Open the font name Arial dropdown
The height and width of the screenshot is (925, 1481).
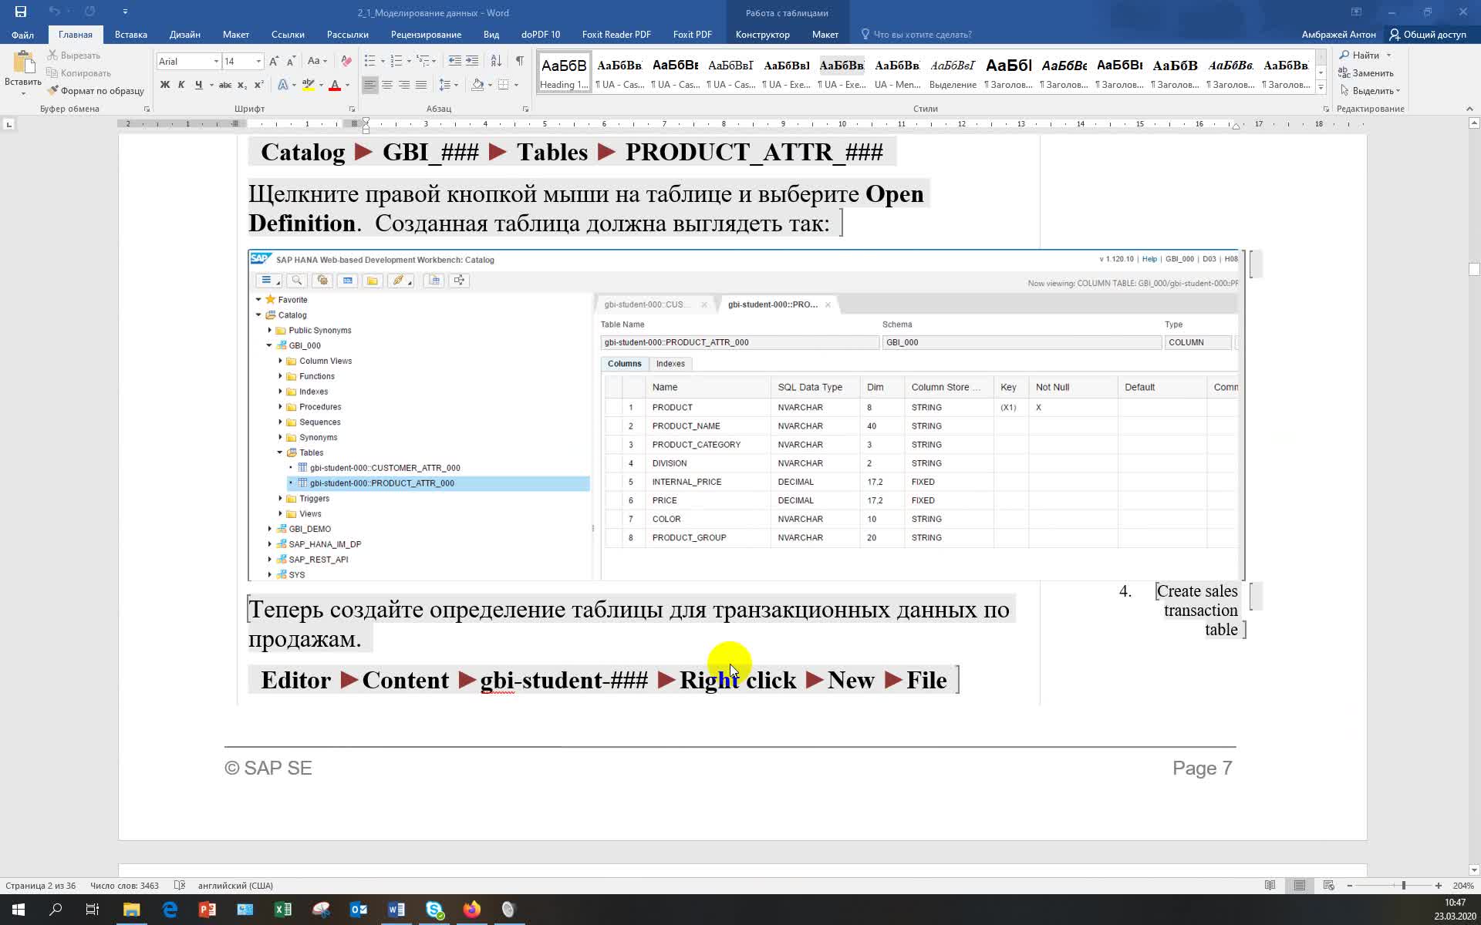214,62
